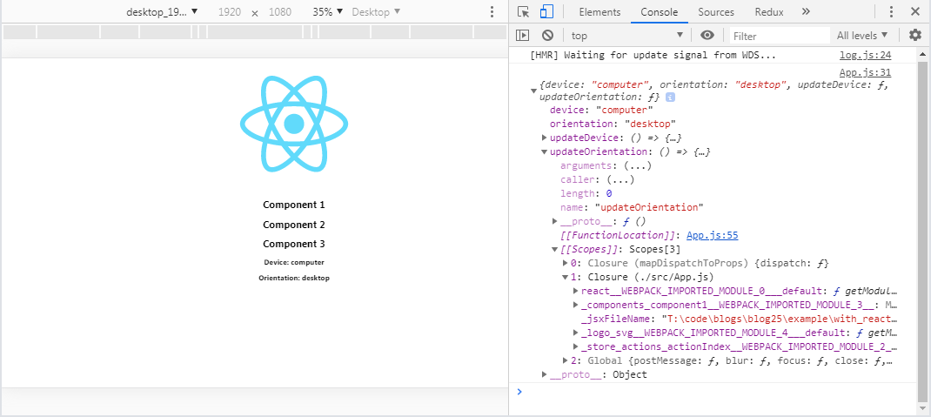Collapse Closure (./src/App.js) scope 1
Screen dimensions: 931x417
[566, 277]
